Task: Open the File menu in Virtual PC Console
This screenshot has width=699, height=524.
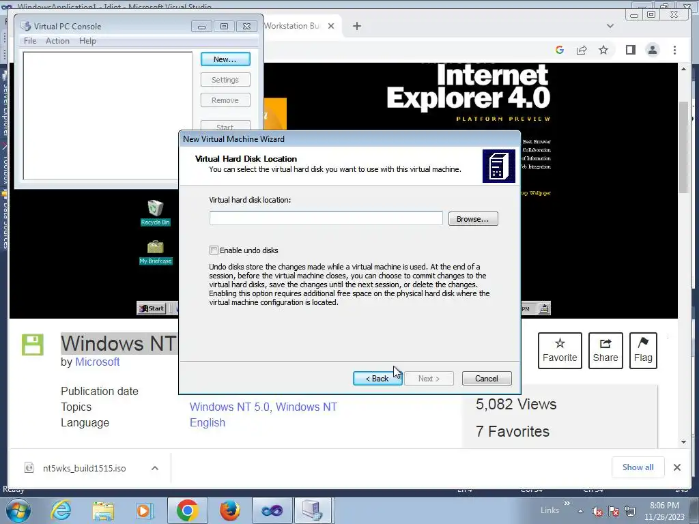Action: click(x=30, y=40)
